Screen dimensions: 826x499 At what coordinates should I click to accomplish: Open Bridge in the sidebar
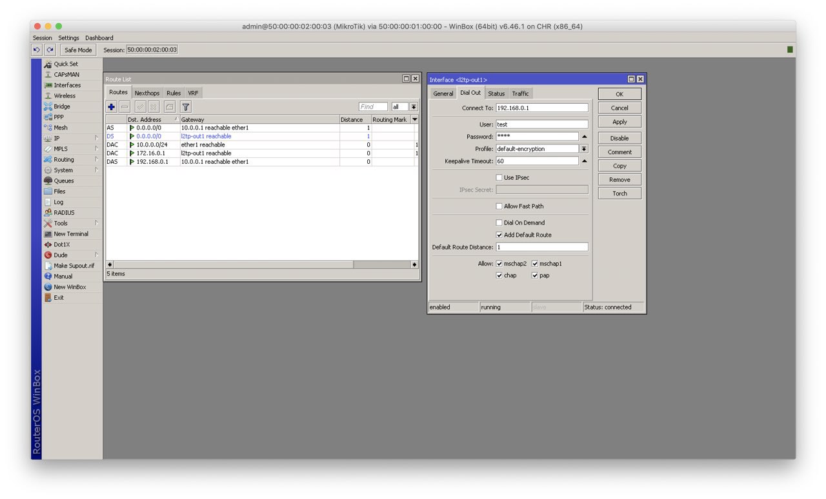[62, 106]
